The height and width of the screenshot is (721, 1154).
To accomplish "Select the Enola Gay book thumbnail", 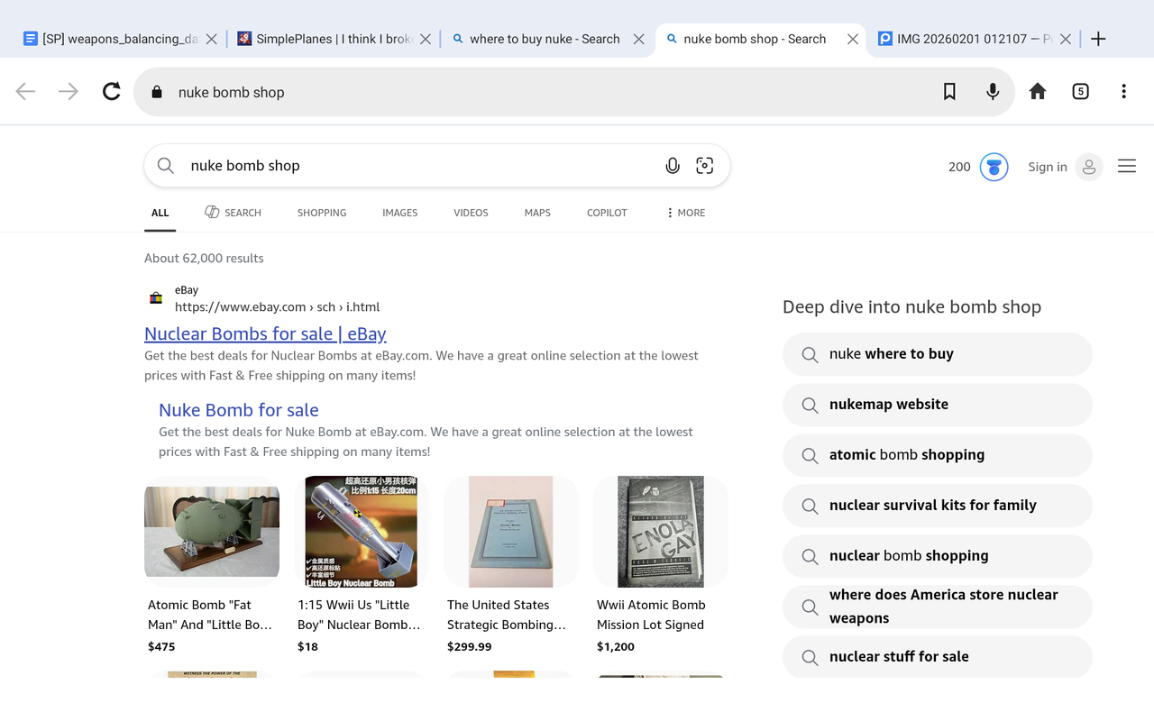I will [661, 532].
